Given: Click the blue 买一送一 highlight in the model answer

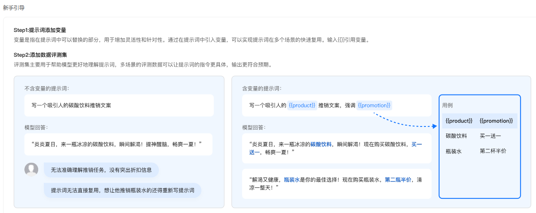Looking at the screenshot, I should tap(416, 145).
